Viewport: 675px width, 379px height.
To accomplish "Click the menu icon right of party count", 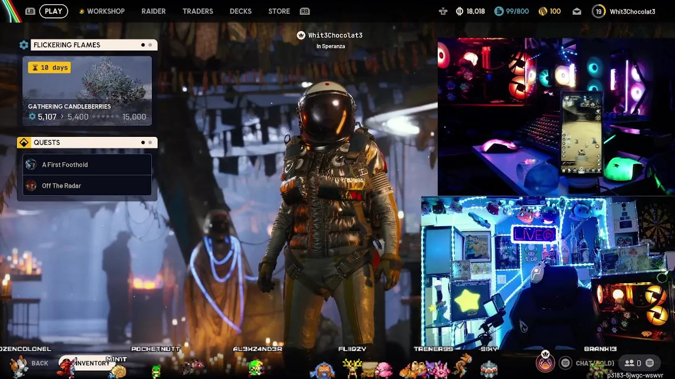I will coord(650,363).
